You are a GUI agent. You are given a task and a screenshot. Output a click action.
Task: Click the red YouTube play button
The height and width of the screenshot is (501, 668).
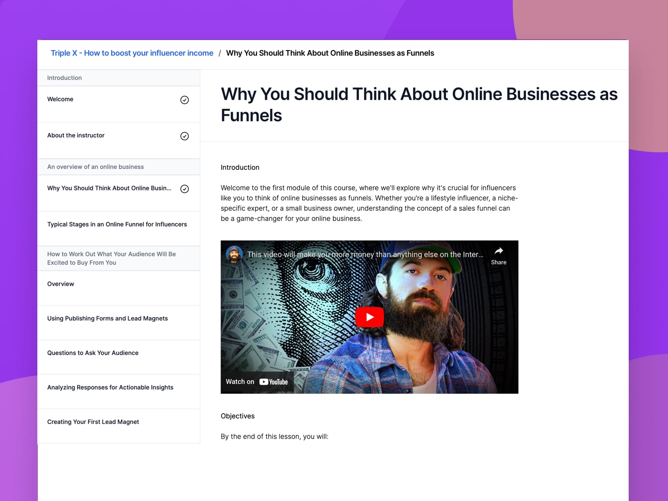369,317
